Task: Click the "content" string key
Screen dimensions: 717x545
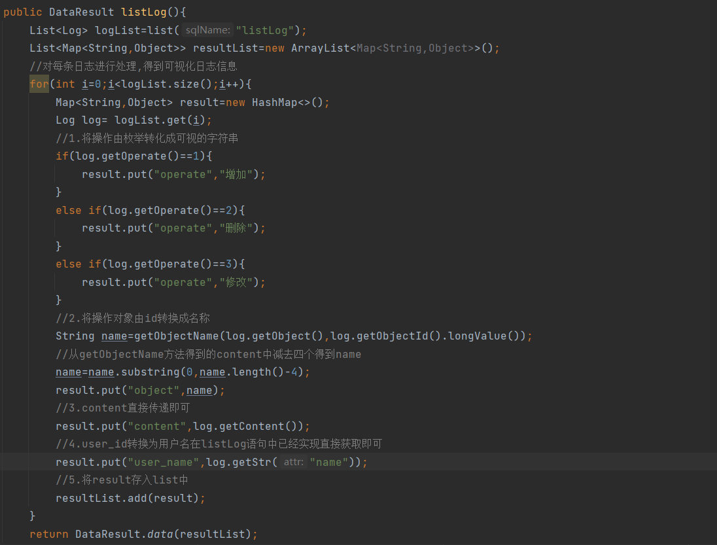Action: tap(156, 426)
